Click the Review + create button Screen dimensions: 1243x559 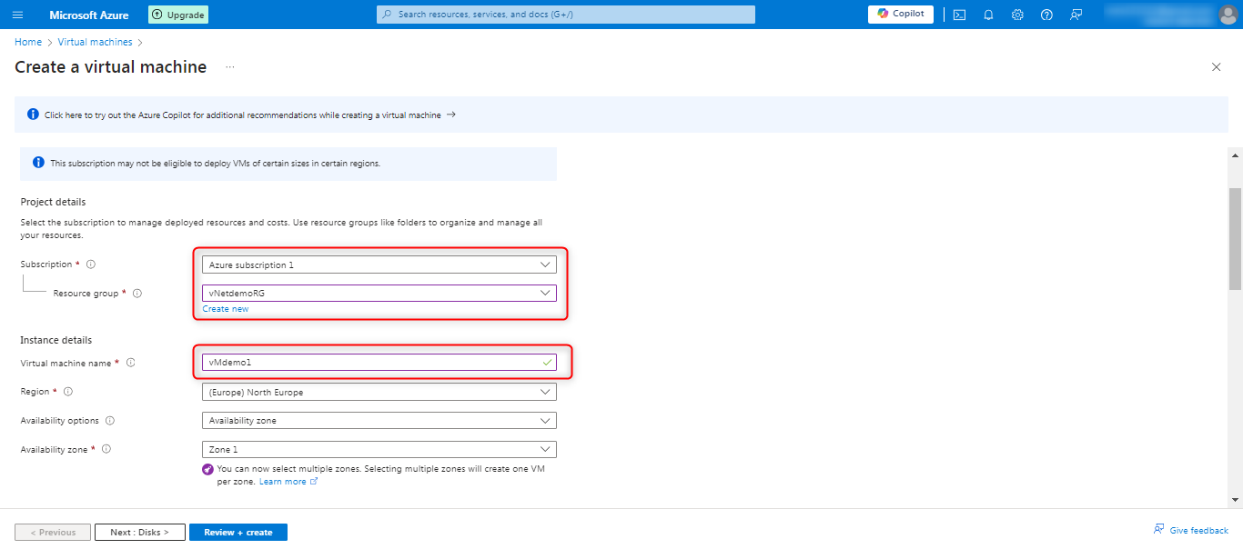point(238,532)
